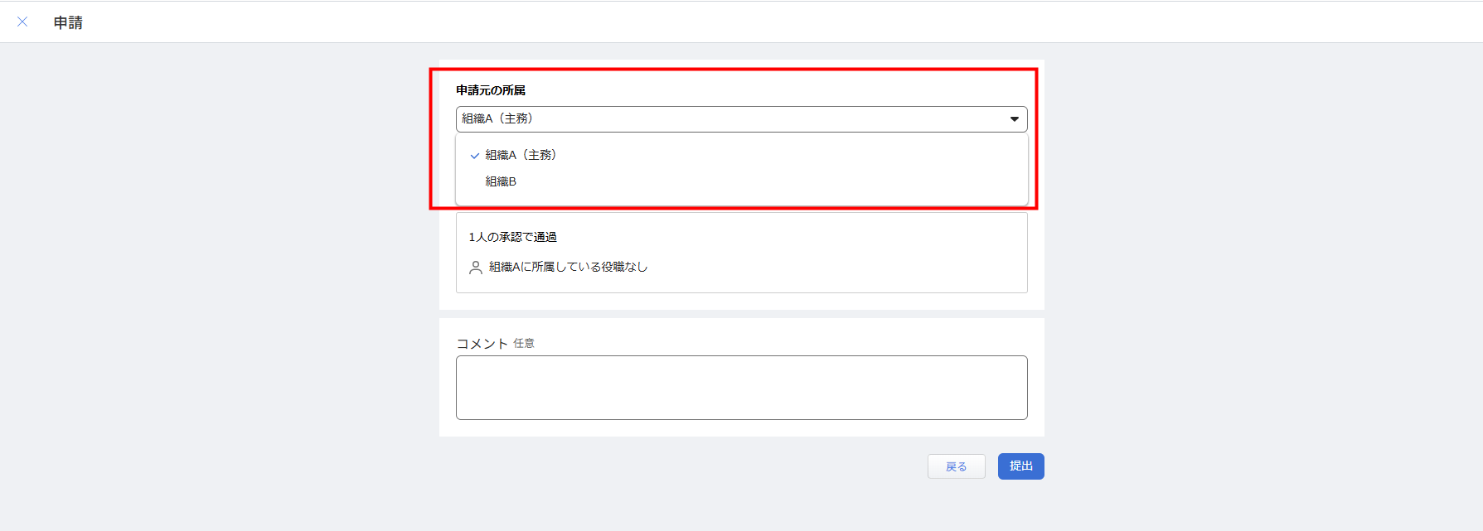Choose 組織B in the dropdown list
The width and height of the screenshot is (1483, 531).
(501, 181)
